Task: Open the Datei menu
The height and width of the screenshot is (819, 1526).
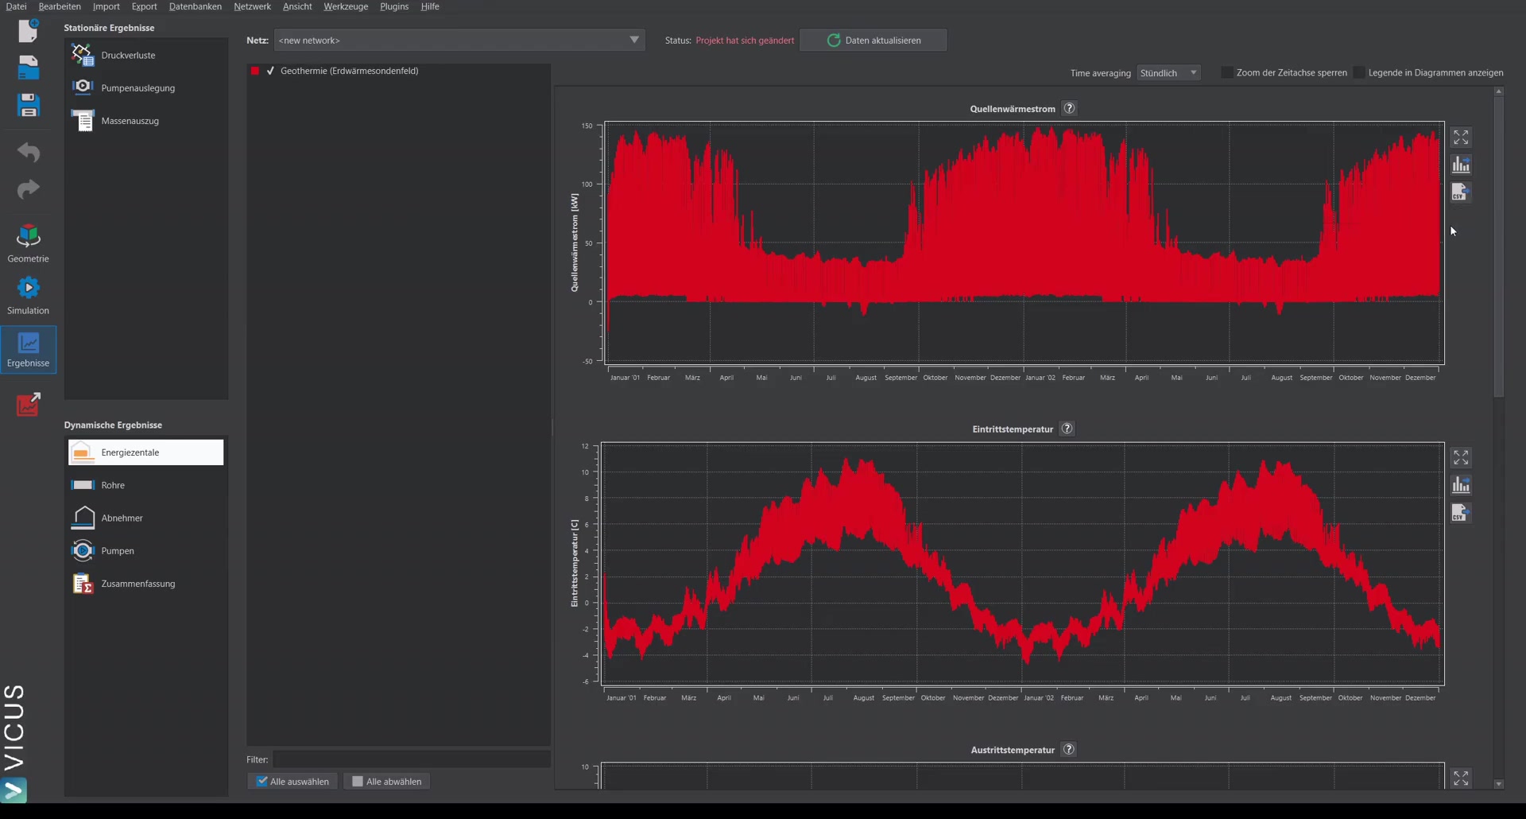Action: pos(16,6)
